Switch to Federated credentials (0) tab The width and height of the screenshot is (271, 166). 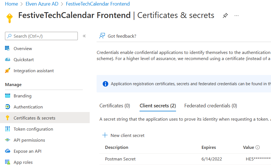[x=210, y=106]
